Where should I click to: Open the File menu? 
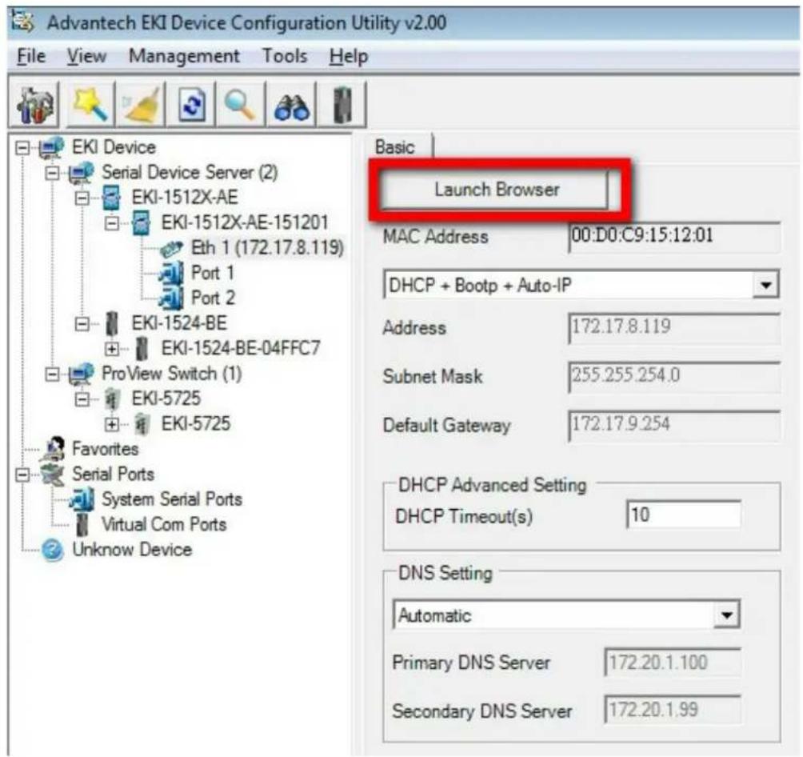(x=31, y=56)
